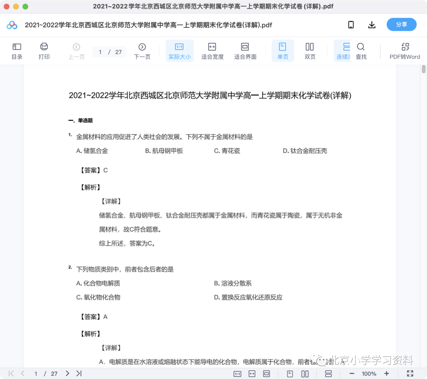Click the page number field in toolbar
427x379 pixels.
[100, 52]
